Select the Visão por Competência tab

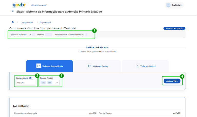pyautogui.click(x=50, y=66)
